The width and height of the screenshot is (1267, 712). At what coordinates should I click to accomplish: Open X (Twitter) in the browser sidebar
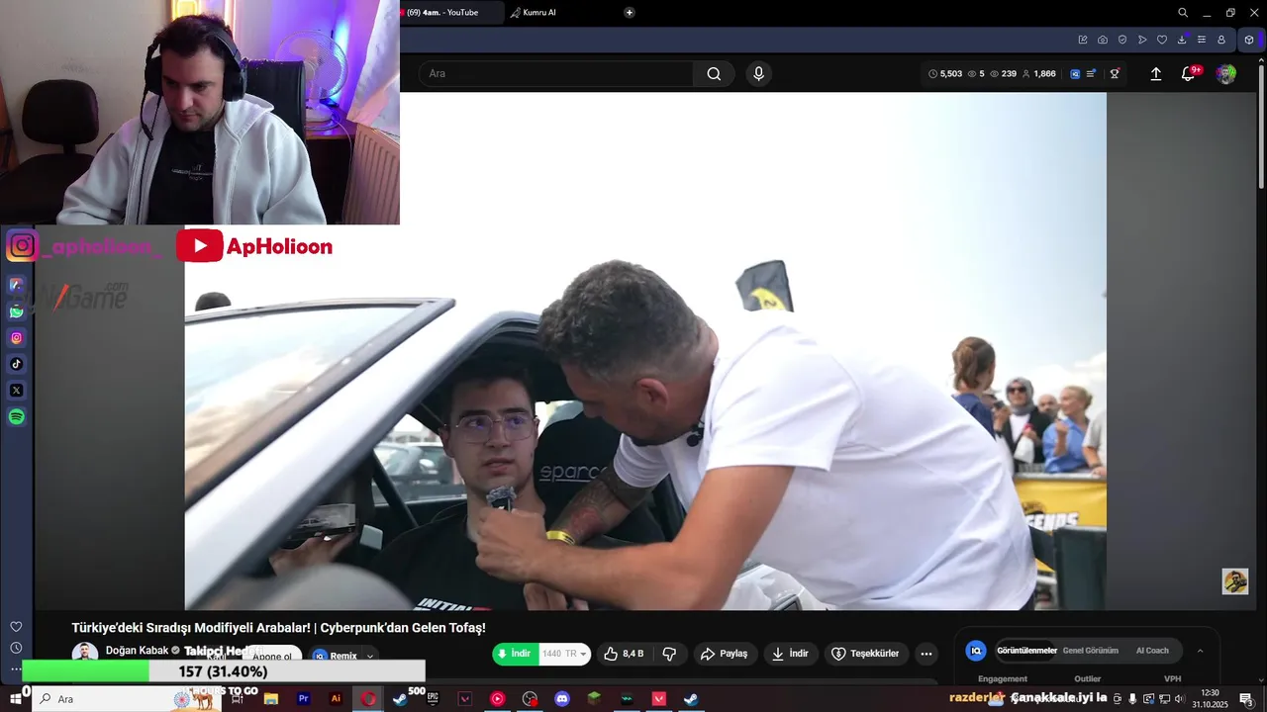pos(16,391)
